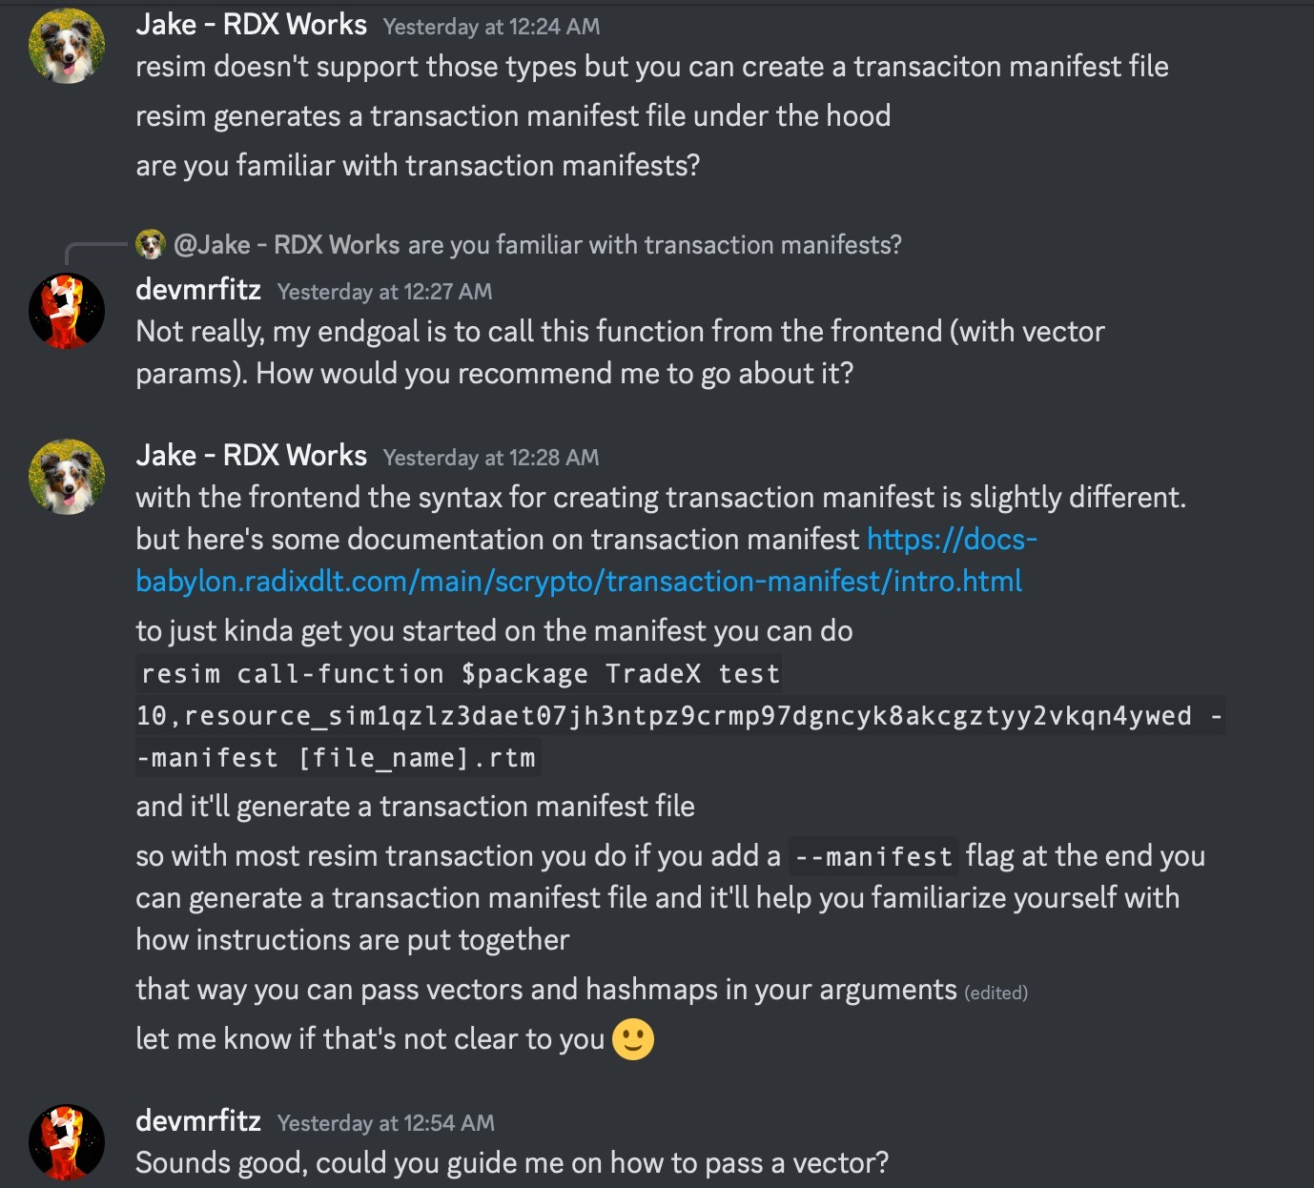Click the Yesterday at 12:27 AM timestamp

(385, 291)
